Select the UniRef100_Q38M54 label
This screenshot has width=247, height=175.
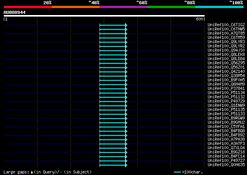pos(226,76)
